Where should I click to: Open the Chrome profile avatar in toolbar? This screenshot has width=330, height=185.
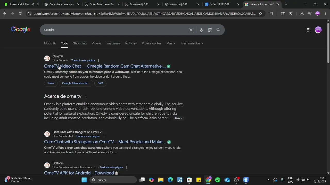point(318,14)
